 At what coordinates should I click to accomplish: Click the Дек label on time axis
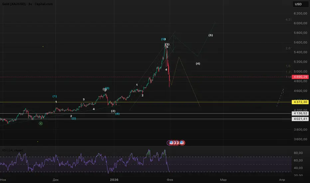pos(56,180)
